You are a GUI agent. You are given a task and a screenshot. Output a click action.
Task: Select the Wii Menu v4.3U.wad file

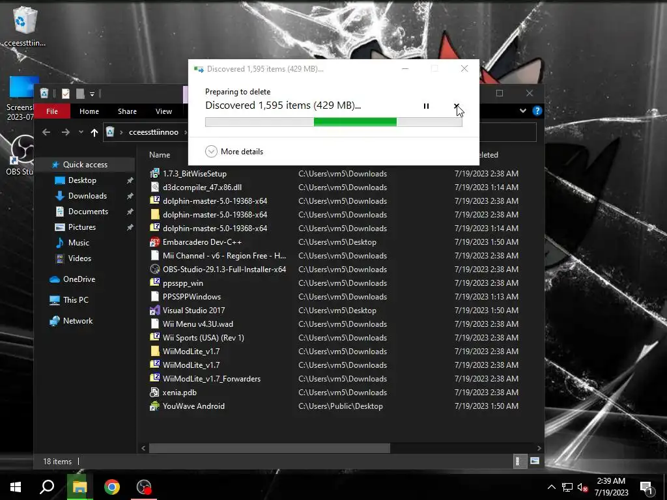(198, 324)
